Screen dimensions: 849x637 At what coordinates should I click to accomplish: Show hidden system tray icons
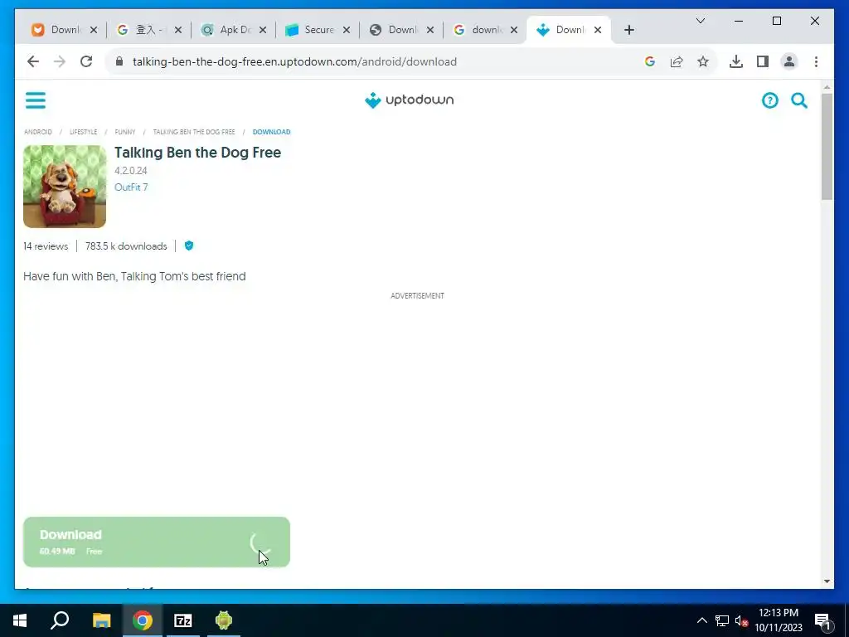point(701,620)
